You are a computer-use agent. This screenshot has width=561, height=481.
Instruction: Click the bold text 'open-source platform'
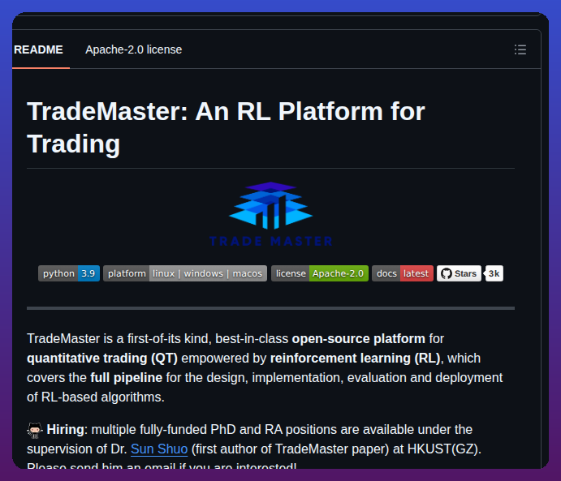359,338
